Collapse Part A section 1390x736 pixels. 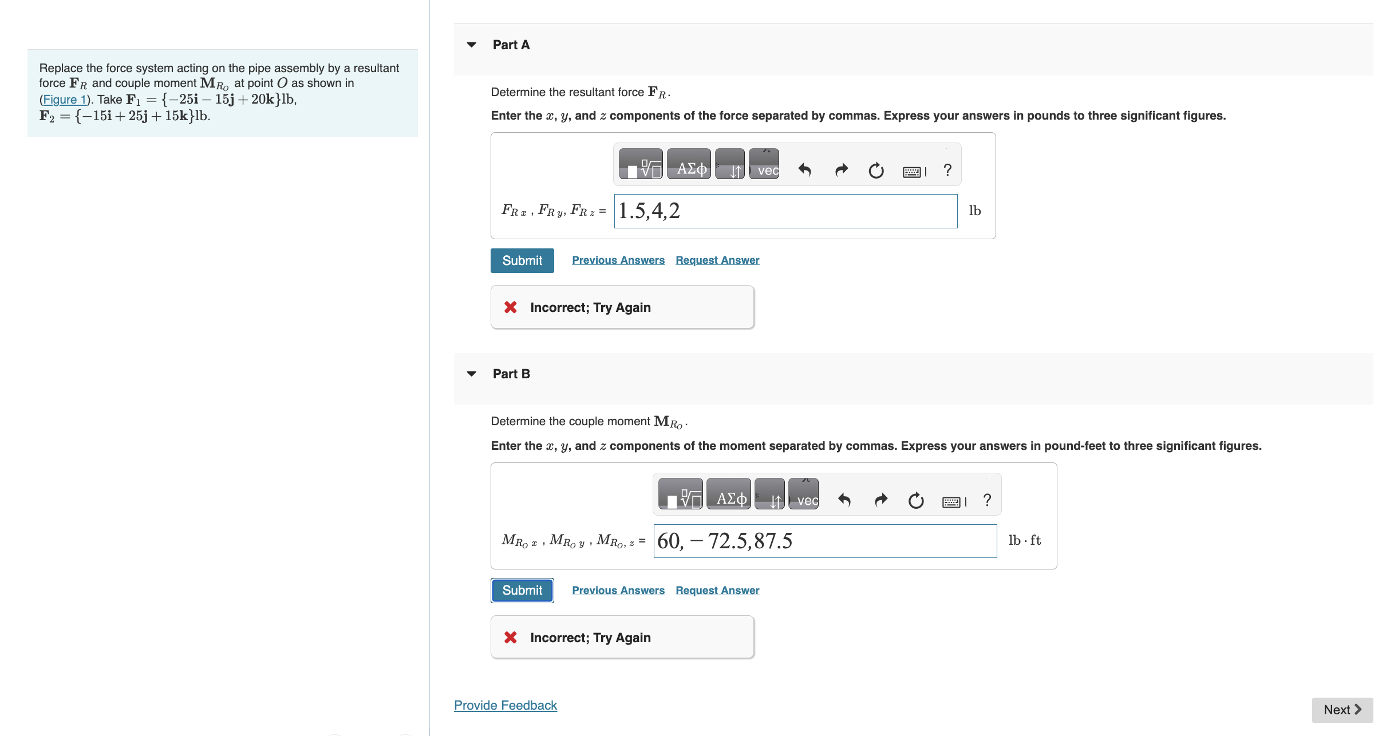(x=472, y=45)
